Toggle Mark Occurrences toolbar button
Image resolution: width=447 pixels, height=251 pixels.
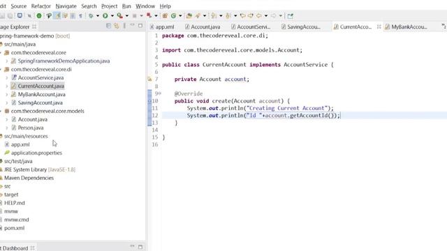57,15
